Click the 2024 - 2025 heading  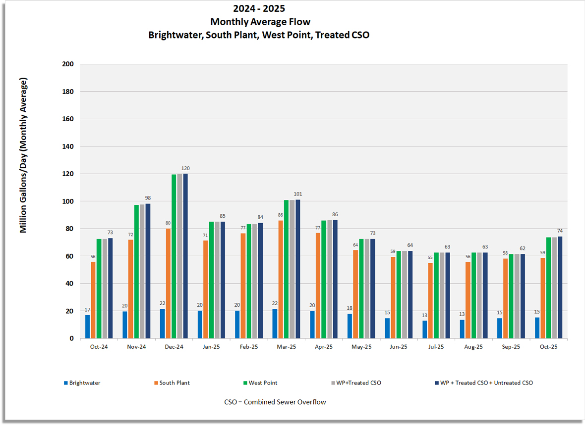[259, 8]
